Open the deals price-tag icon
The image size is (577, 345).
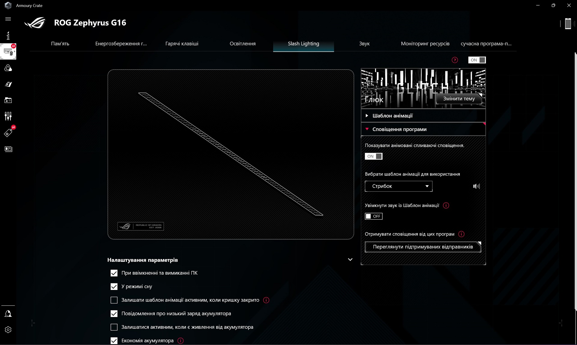[x=8, y=133]
